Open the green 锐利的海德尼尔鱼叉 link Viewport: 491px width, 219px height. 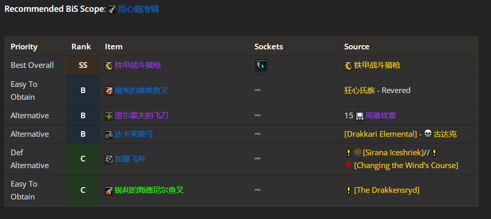tap(149, 190)
